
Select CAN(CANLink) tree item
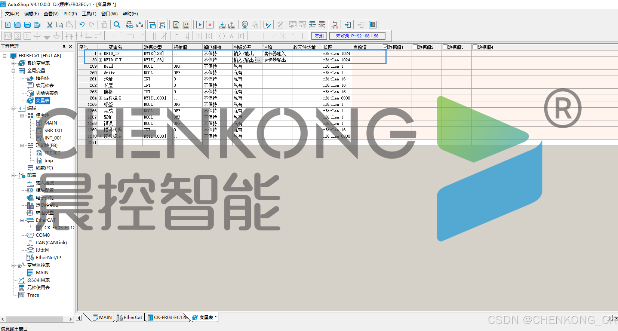coord(51,243)
